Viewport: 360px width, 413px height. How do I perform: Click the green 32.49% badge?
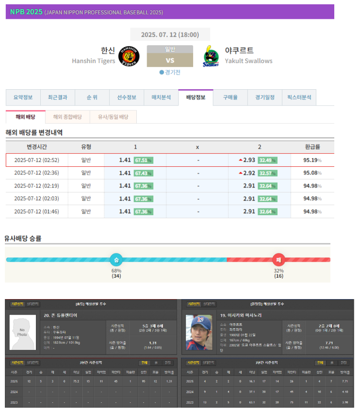(267, 160)
